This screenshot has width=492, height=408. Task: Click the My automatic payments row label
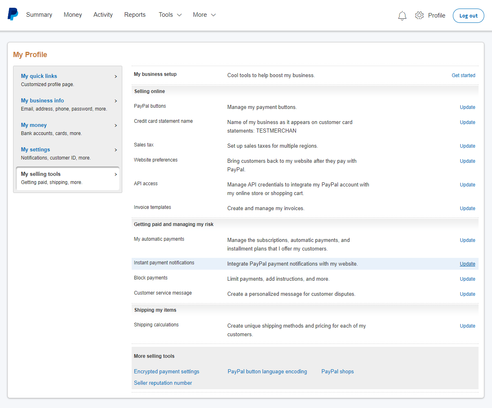tap(159, 239)
